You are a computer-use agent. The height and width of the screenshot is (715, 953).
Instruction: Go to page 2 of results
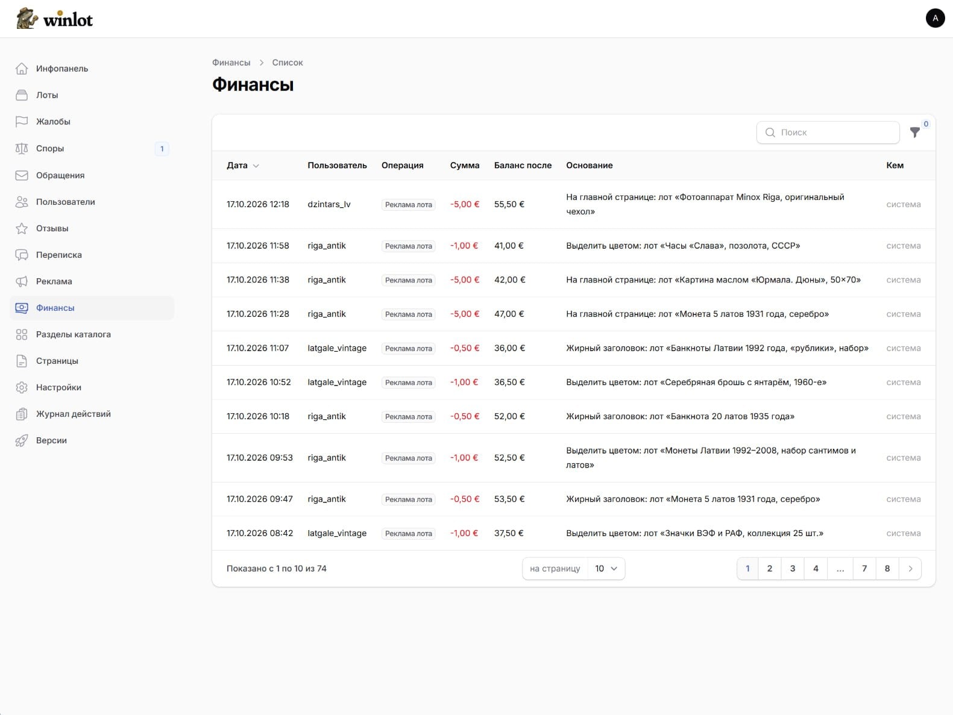770,569
